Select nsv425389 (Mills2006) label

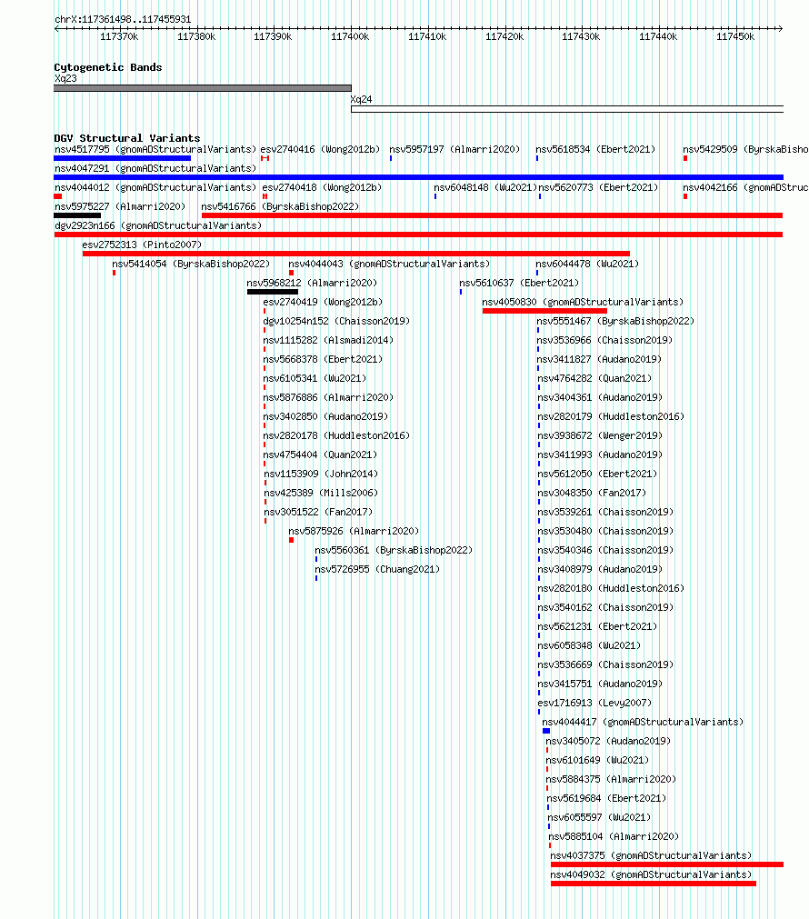coord(321,493)
